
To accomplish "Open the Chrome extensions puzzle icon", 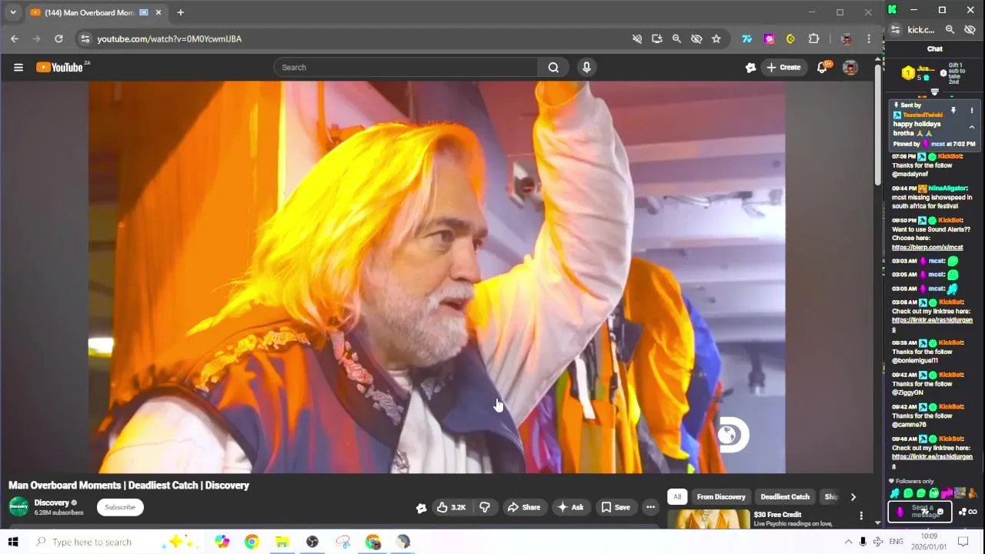I will (814, 38).
